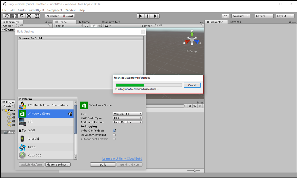Open the Gizmos dropdown
The image size is (297, 178).
point(147,25)
